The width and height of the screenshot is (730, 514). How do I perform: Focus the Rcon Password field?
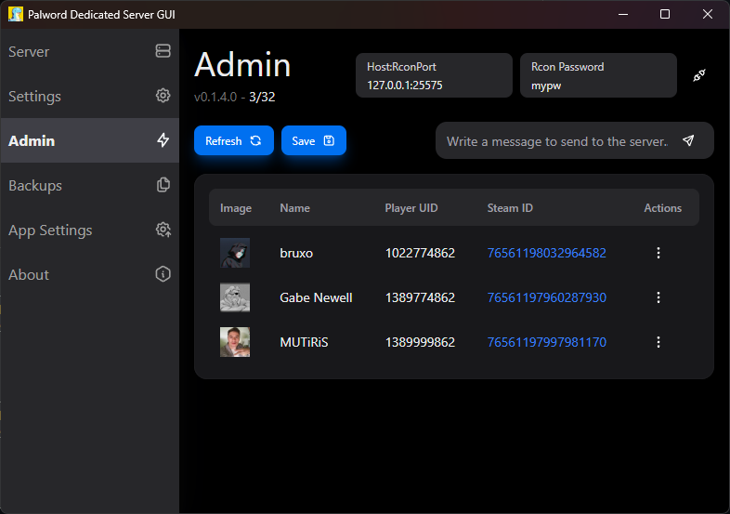click(598, 75)
